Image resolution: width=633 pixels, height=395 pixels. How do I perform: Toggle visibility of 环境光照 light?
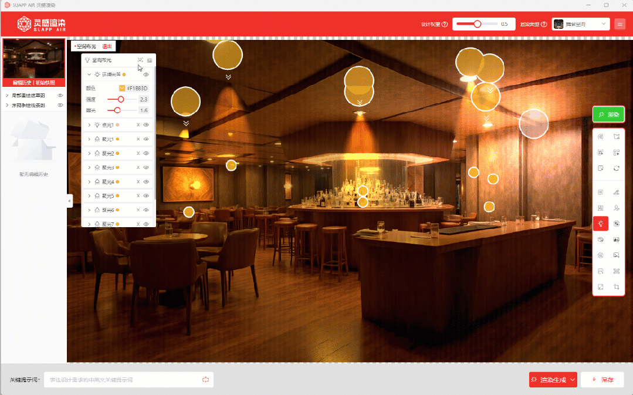[x=146, y=75]
